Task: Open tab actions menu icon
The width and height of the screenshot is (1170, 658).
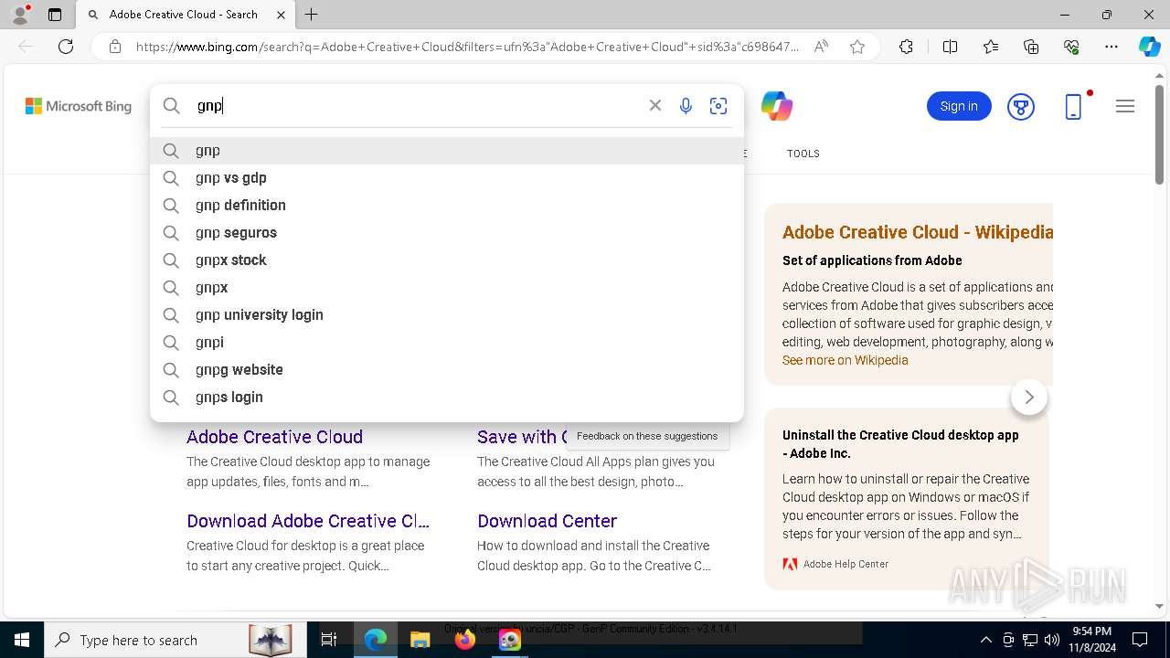Action: (55, 15)
